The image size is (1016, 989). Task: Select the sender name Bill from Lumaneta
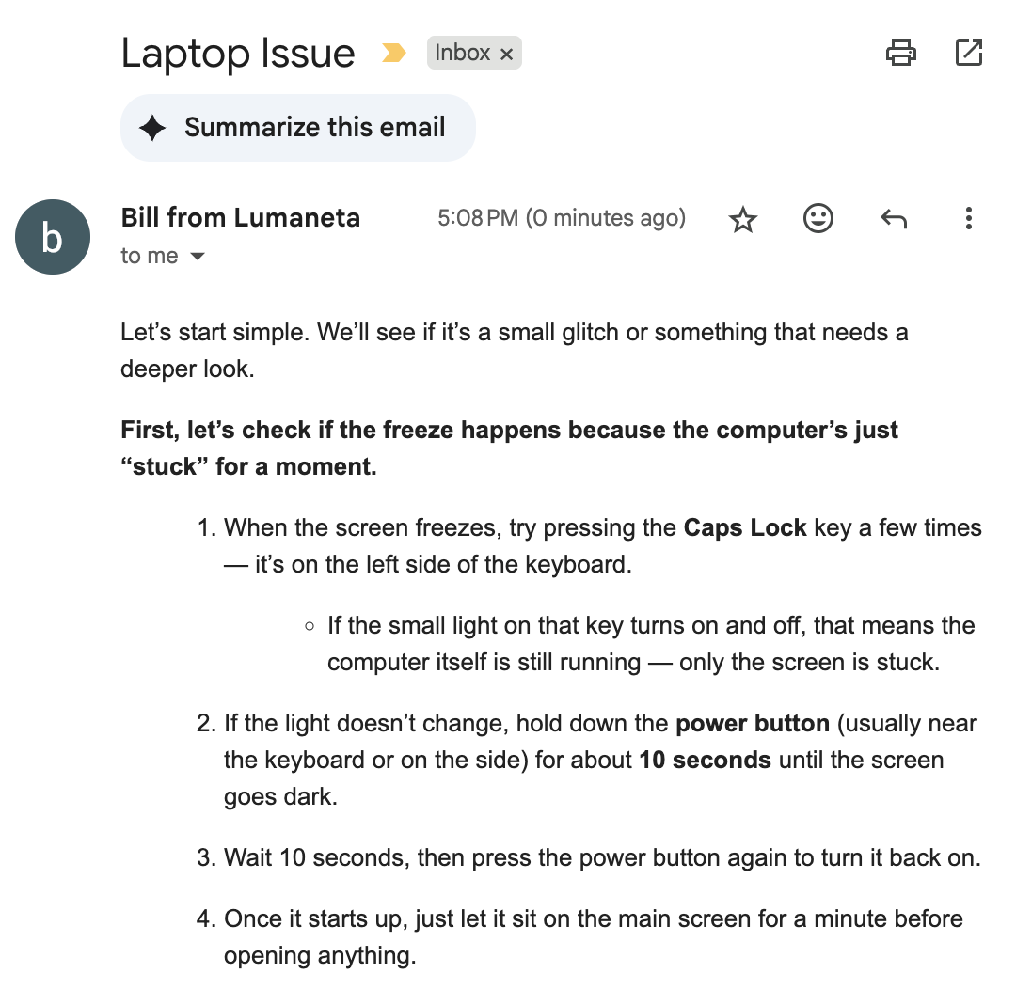click(x=240, y=218)
